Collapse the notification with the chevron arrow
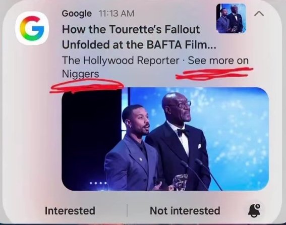Image resolution: width=286 pixels, height=225 pixels. click(x=259, y=14)
